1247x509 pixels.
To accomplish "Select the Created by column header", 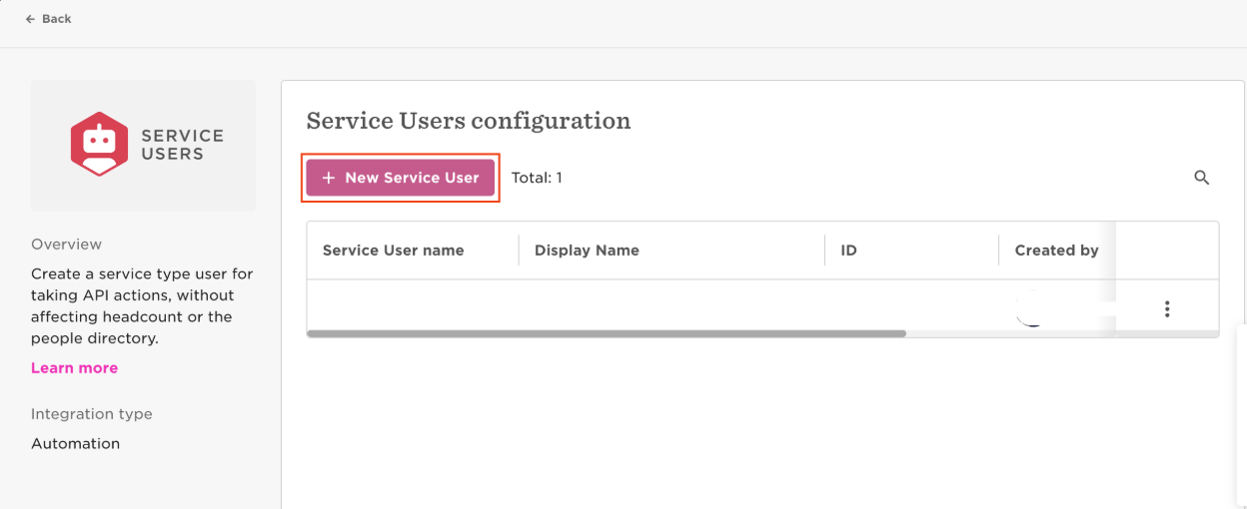I will (x=1056, y=251).
